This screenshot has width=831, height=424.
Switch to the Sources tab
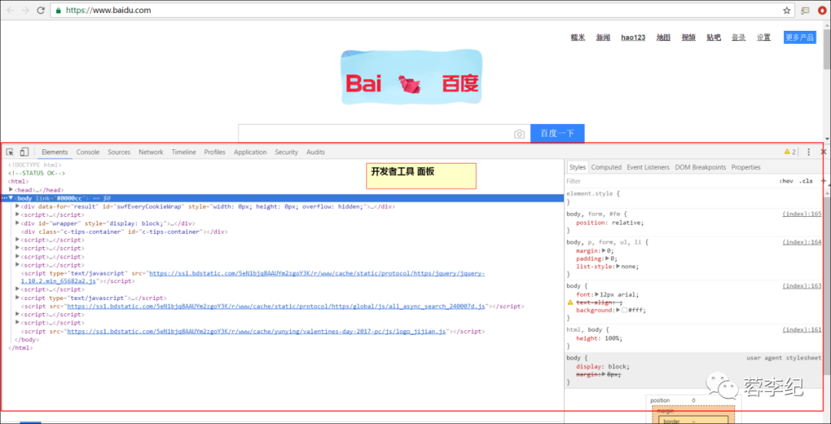[118, 152]
